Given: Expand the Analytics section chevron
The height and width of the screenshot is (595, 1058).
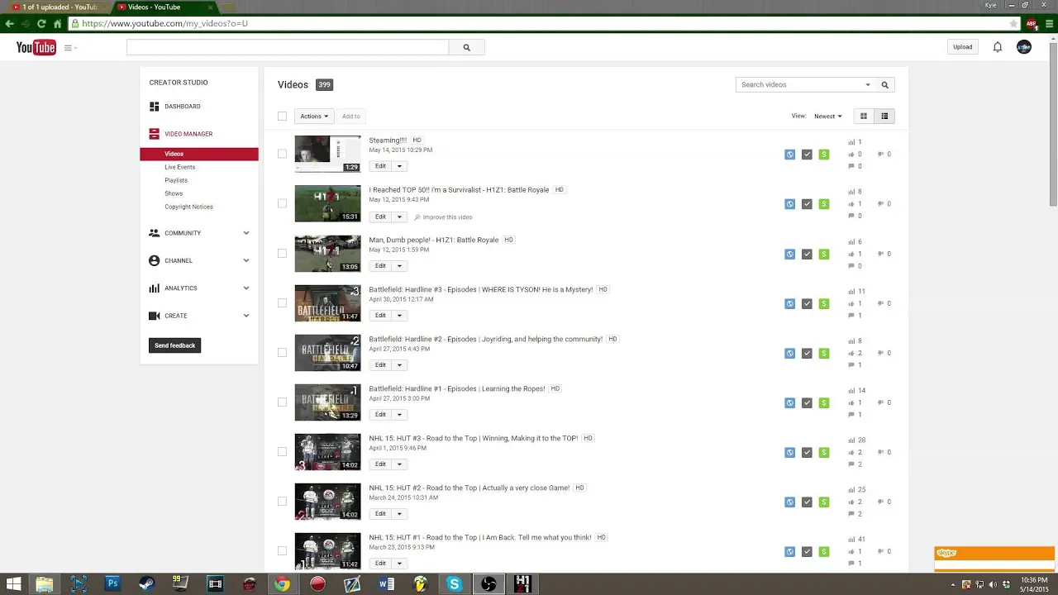Looking at the screenshot, I should [245, 288].
